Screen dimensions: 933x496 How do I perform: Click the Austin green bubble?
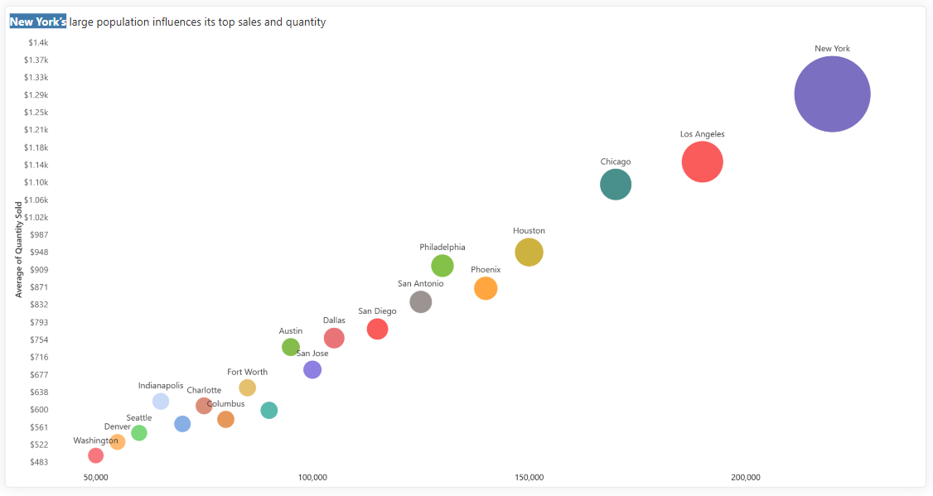point(290,347)
